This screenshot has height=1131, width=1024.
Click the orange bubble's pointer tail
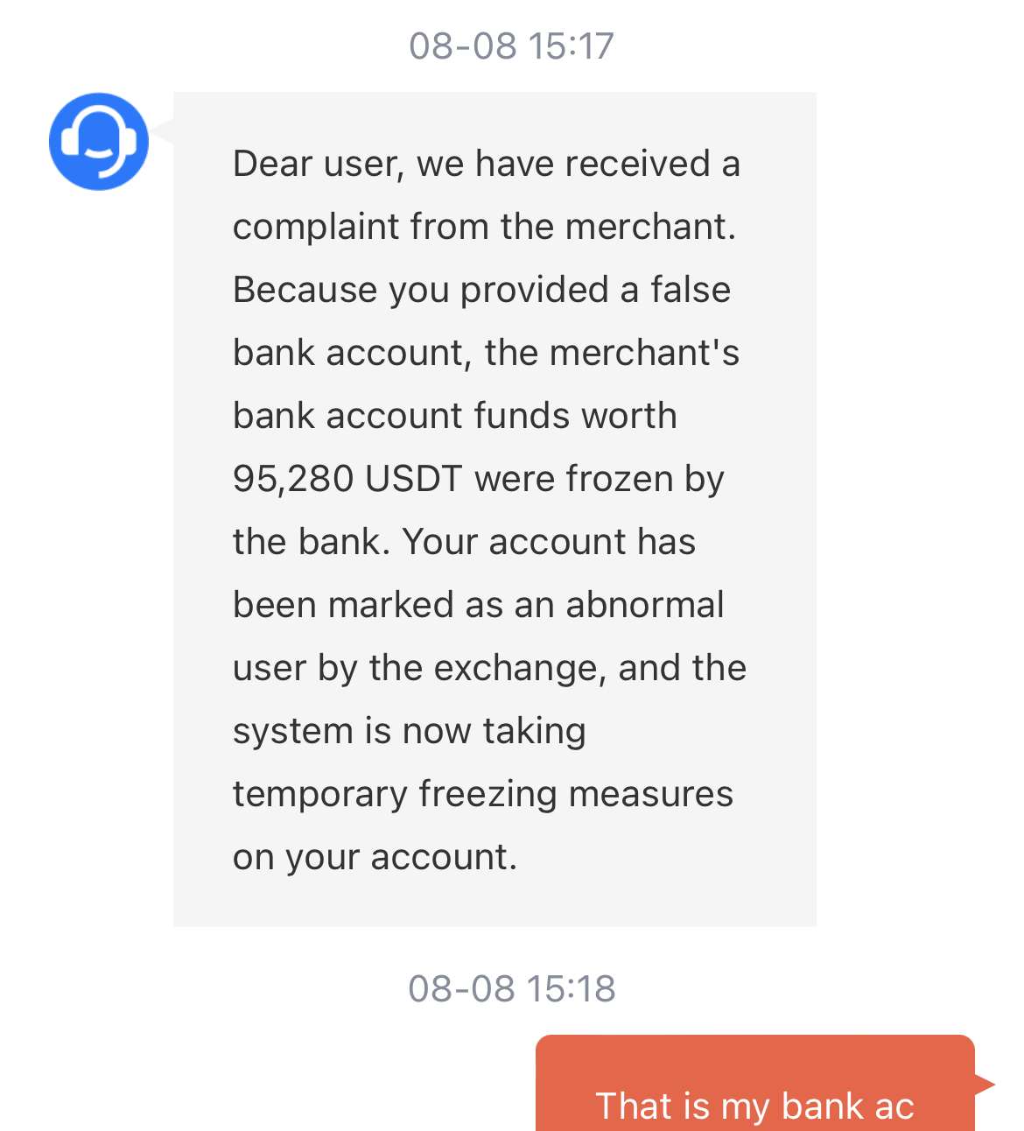click(985, 1085)
